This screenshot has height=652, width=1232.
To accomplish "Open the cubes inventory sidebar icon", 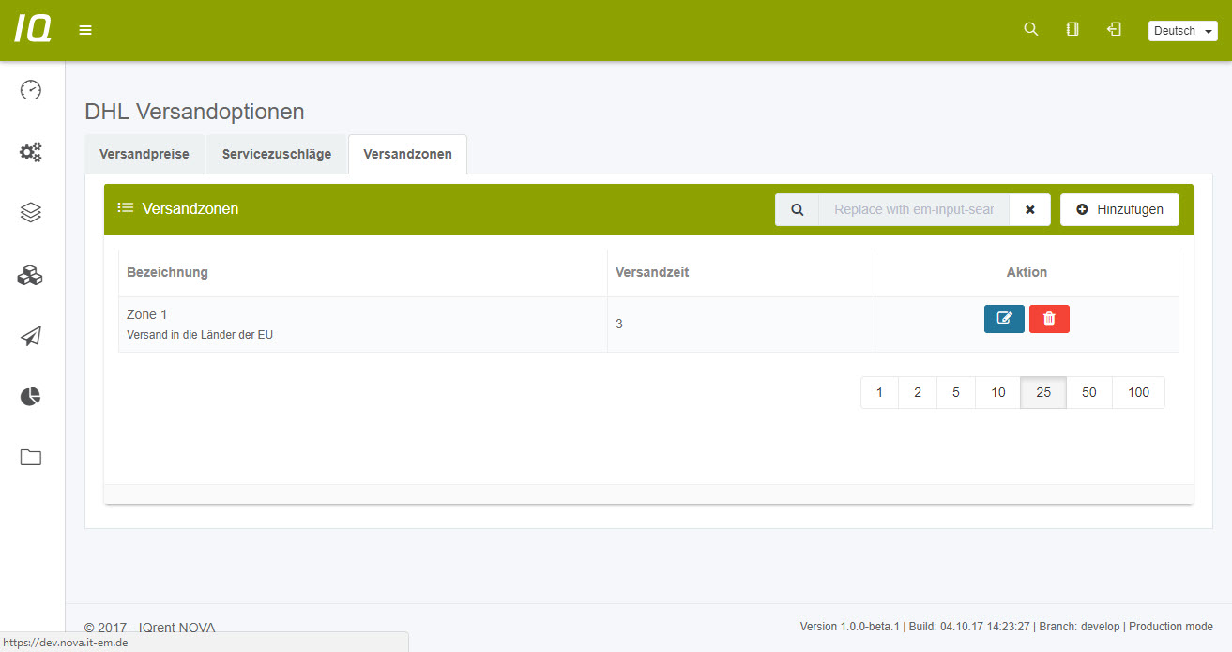I will (31, 275).
